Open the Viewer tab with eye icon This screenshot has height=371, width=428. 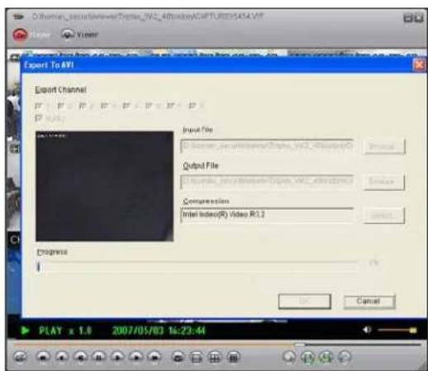tap(80, 35)
